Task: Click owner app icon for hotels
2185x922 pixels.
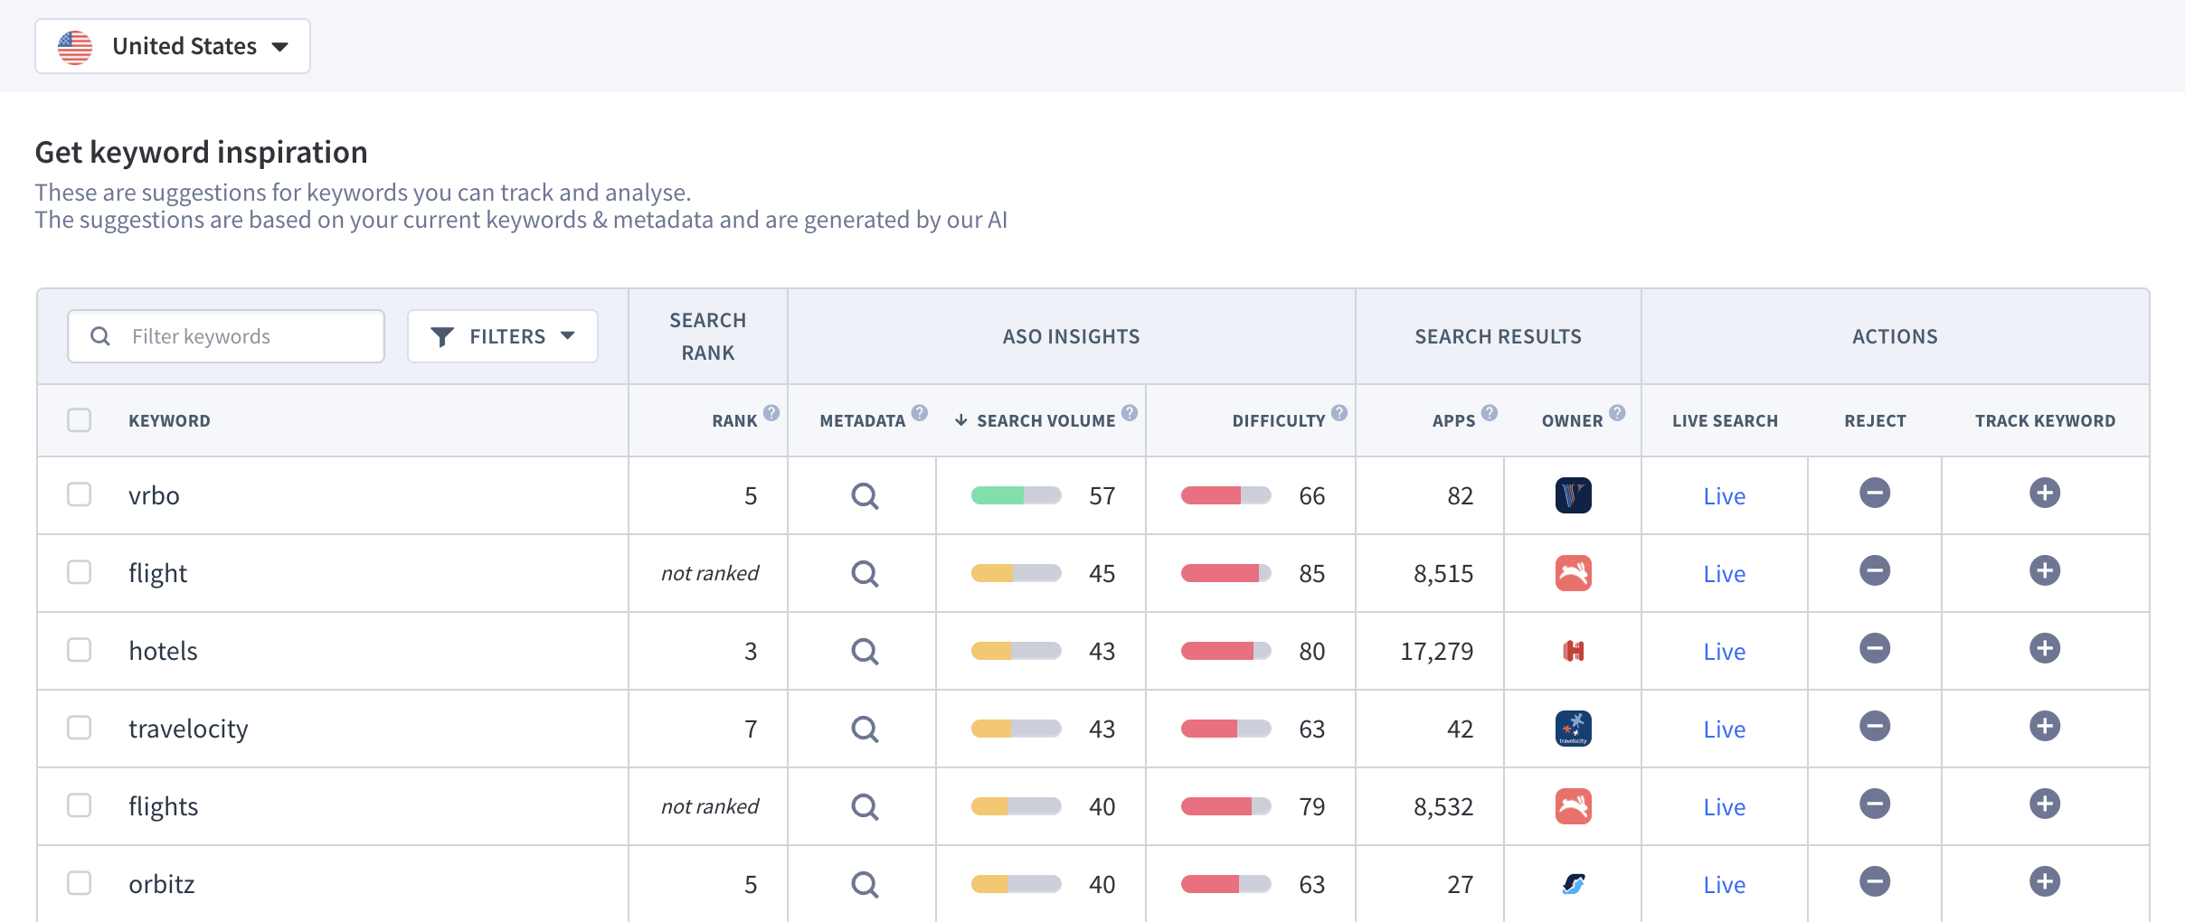Action: tap(1574, 651)
